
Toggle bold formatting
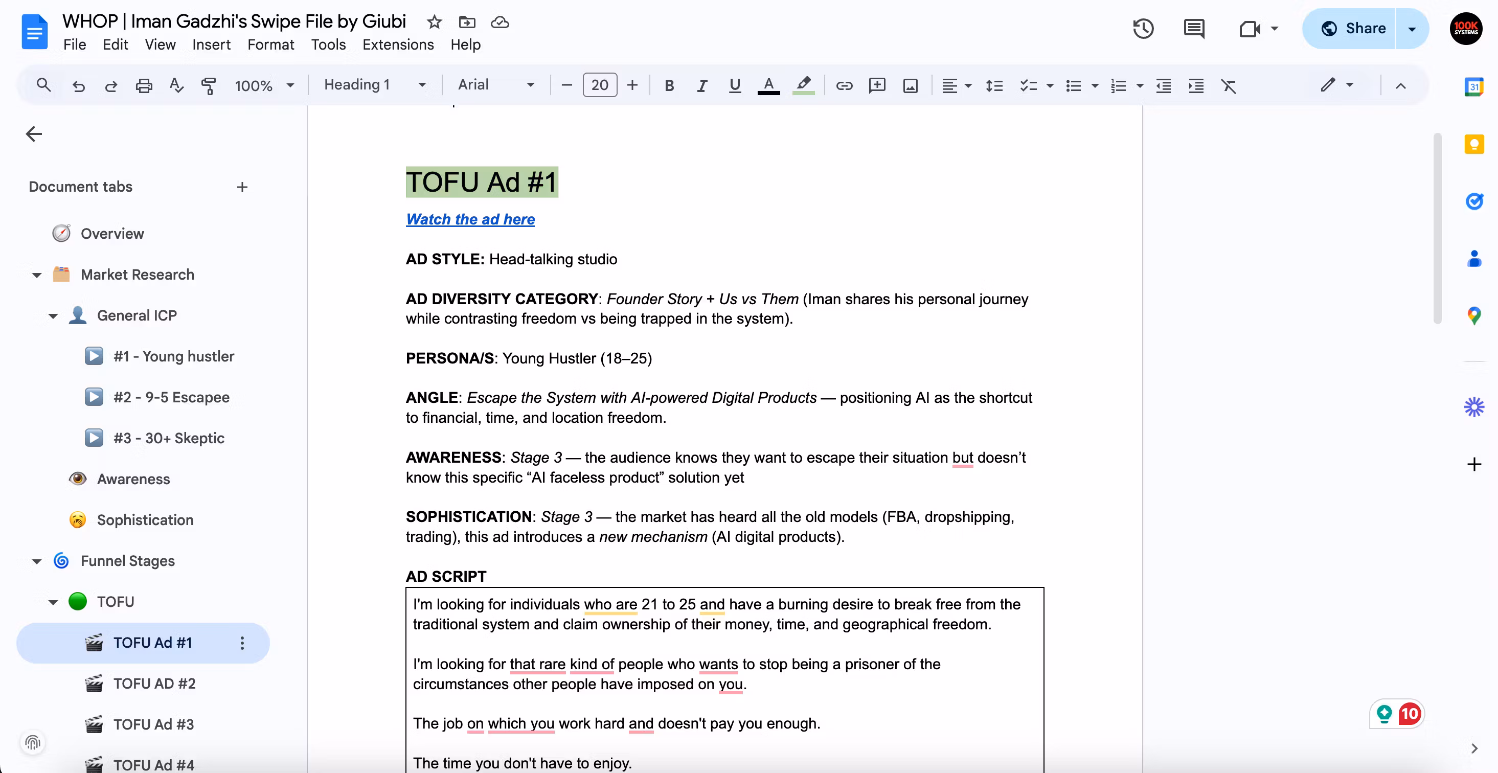pos(669,85)
